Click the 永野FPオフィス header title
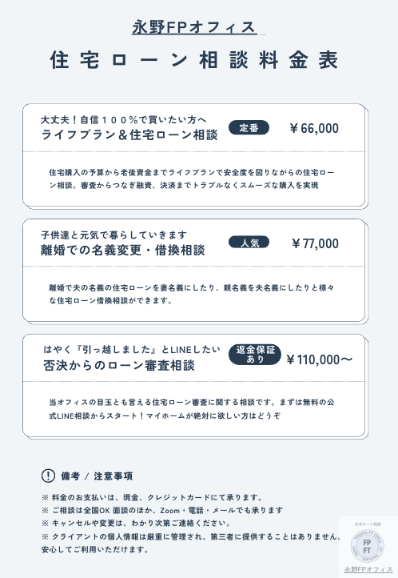This screenshot has height=578, width=398. 194,28
